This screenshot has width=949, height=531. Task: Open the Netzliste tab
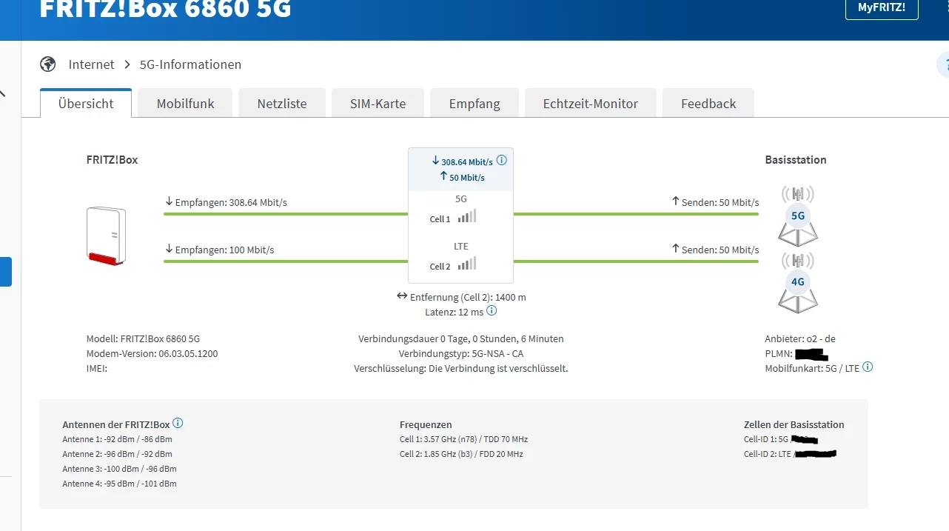[282, 104]
